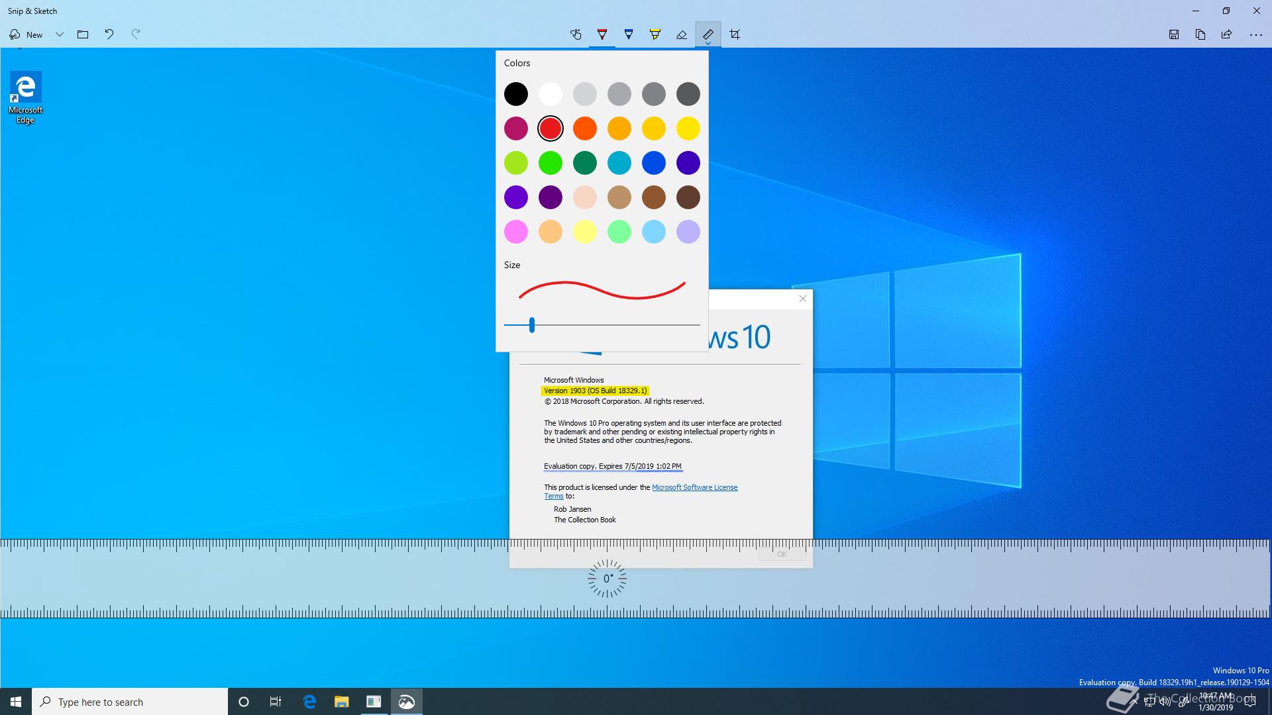
Task: Expand the New snip delay dropdown
Action: click(60, 34)
